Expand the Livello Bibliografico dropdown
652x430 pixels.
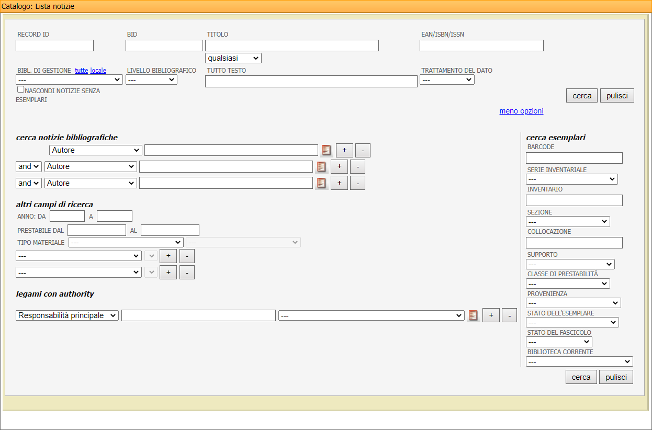(x=151, y=80)
